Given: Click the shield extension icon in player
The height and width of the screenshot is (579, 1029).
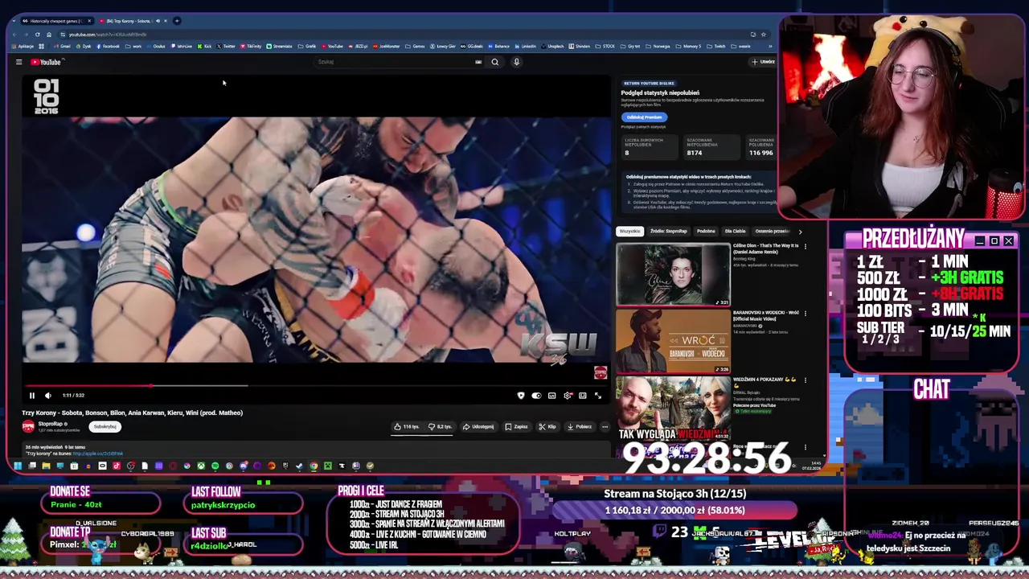Looking at the screenshot, I should [x=521, y=396].
